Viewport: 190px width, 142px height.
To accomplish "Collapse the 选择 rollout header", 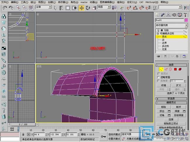I will 171,65.
